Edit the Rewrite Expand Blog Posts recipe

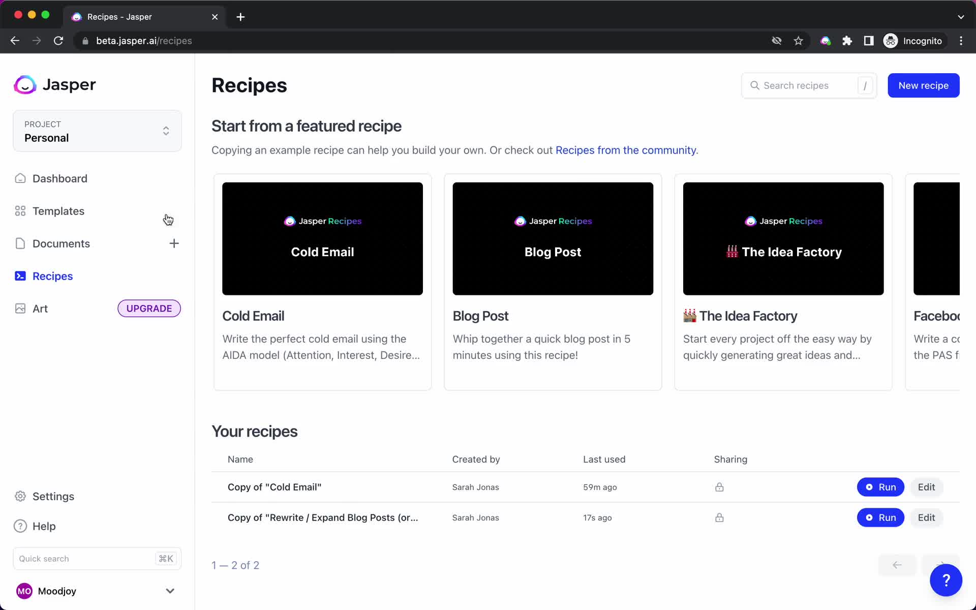(x=927, y=517)
